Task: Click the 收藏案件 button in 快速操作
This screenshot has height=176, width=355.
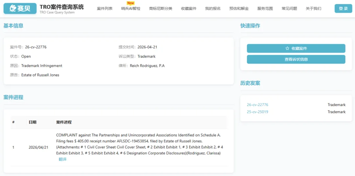Action: point(296,48)
